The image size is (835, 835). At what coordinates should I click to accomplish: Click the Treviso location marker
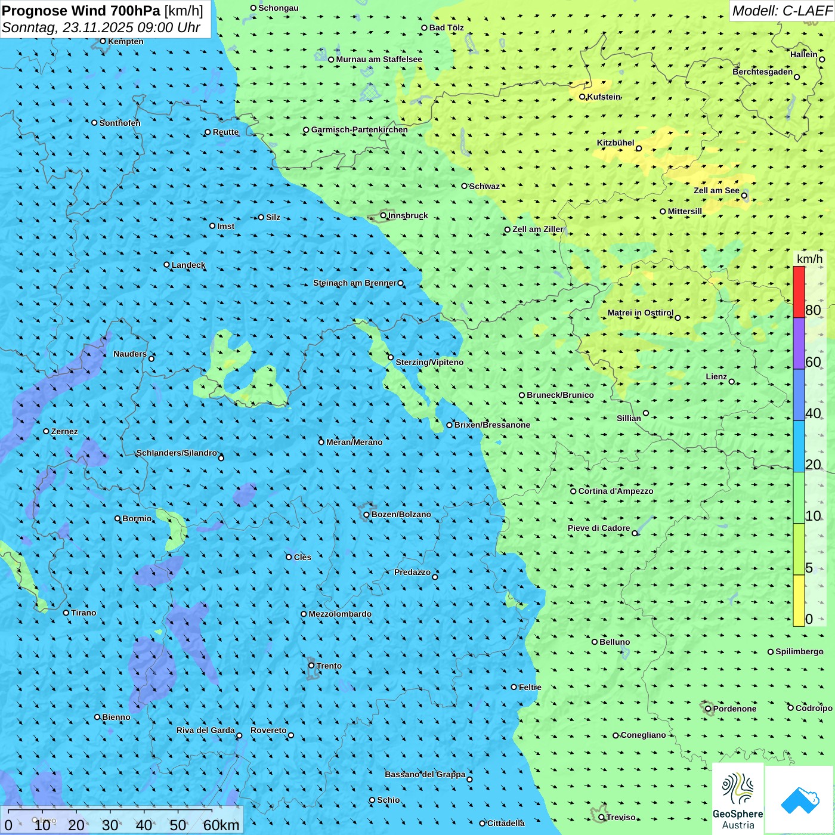[x=601, y=817]
